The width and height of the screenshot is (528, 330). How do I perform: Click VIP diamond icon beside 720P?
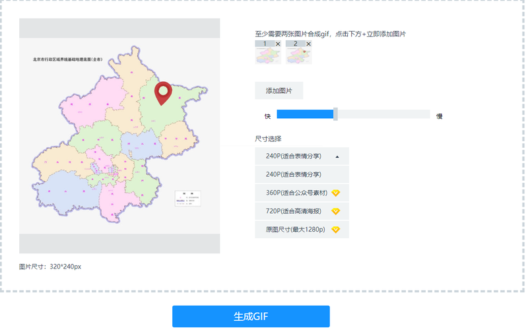(336, 211)
